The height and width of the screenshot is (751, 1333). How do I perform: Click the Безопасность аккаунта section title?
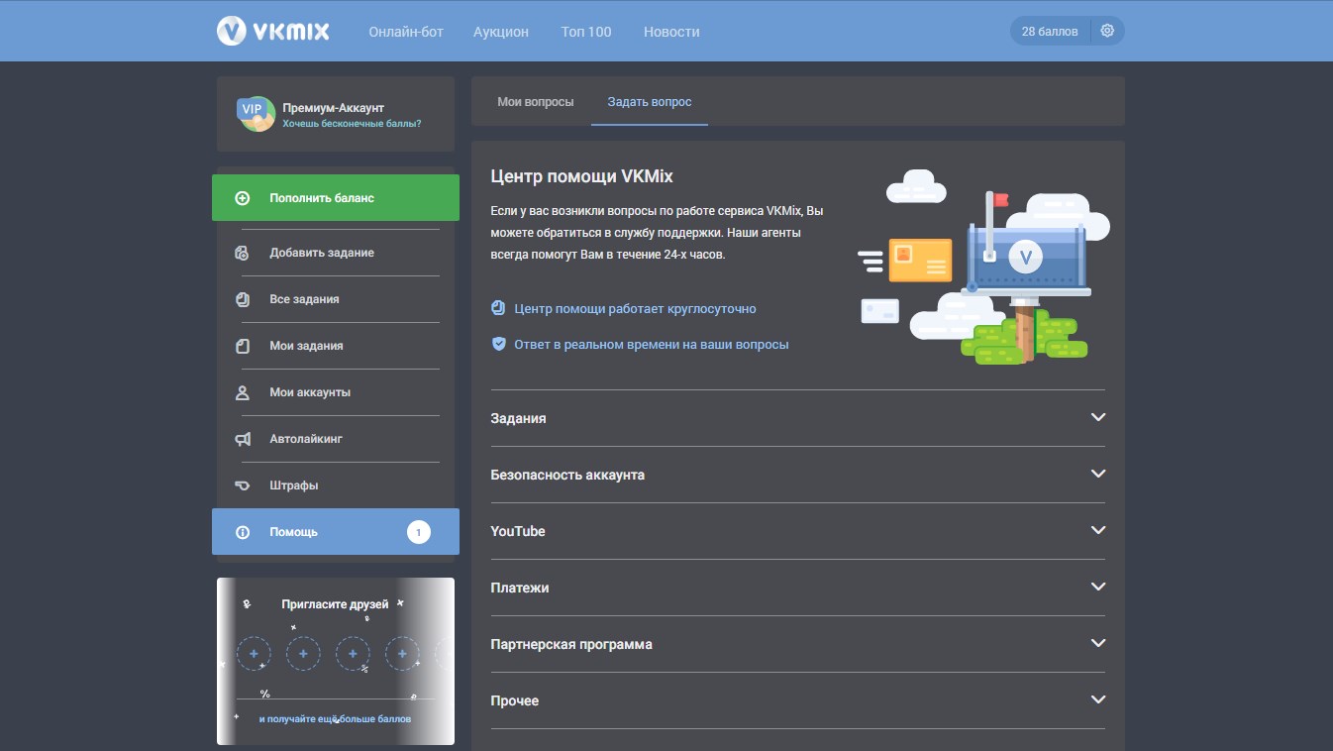pyautogui.click(x=567, y=475)
